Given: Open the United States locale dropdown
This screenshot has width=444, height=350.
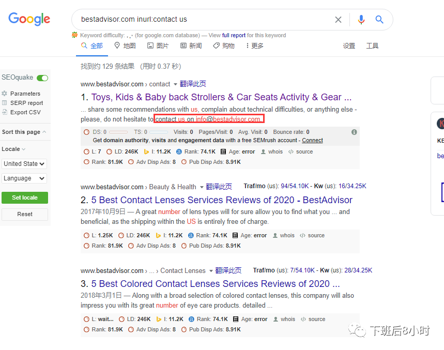Looking at the screenshot, I should click(24, 164).
